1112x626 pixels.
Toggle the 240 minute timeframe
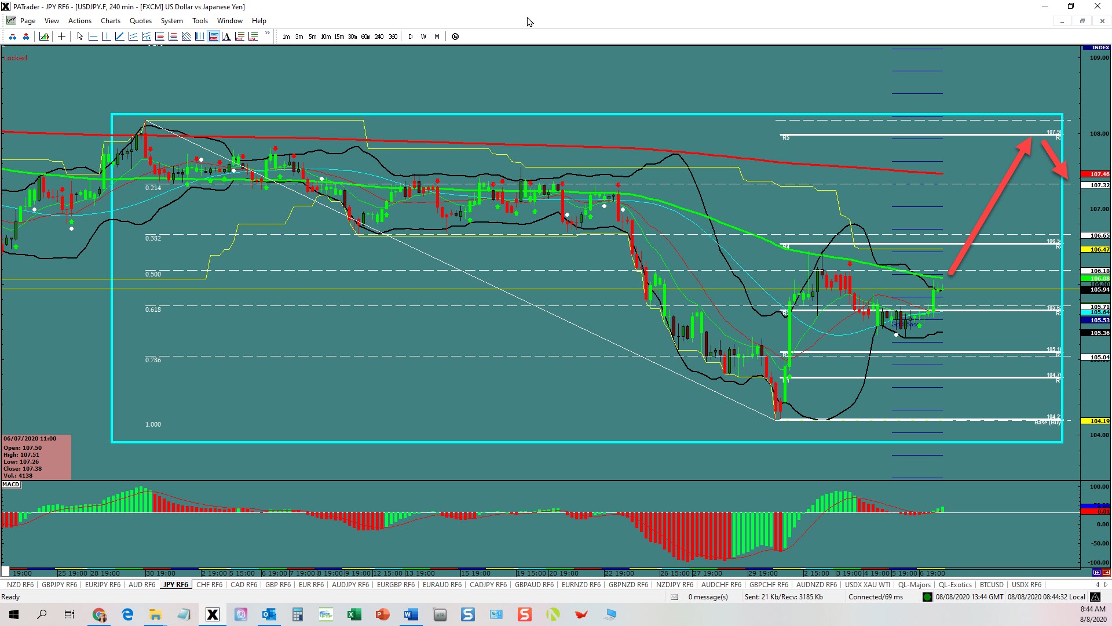[379, 37]
